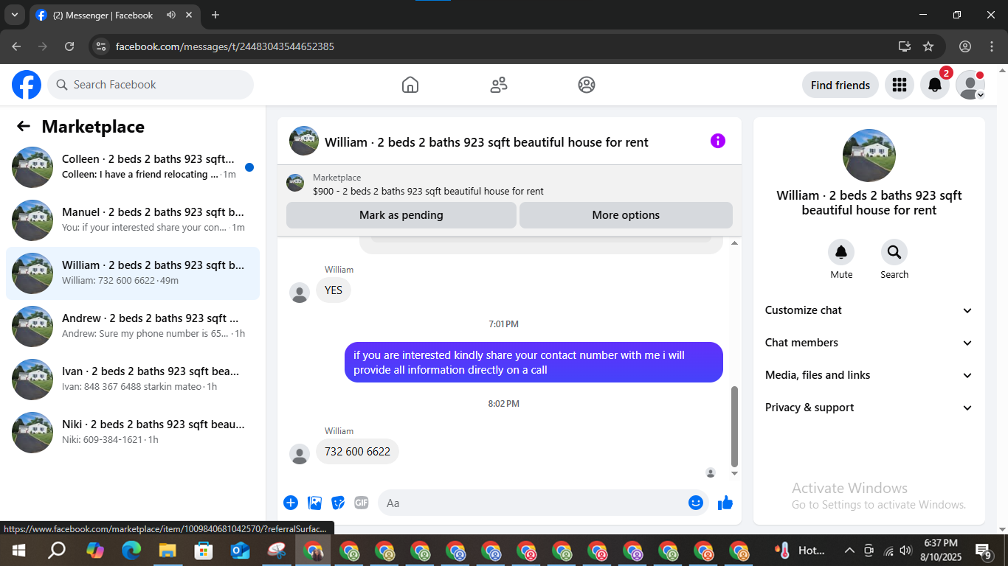Click listing thumbnail in right panel

click(869, 156)
